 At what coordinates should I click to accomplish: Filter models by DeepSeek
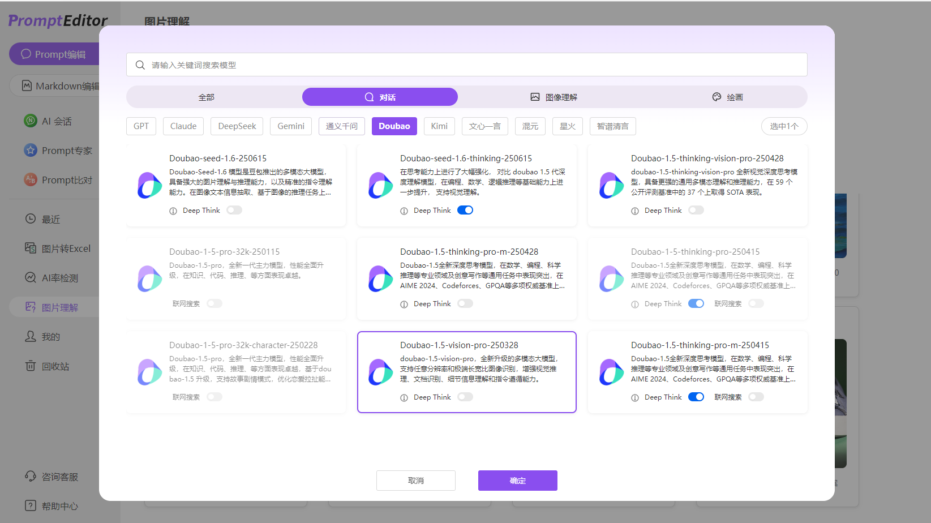[x=237, y=126]
